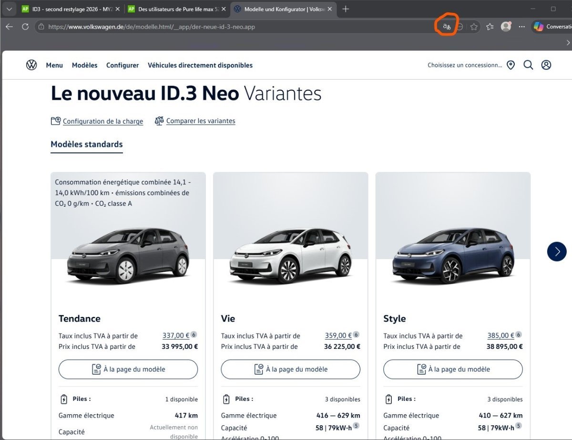This screenshot has width=572, height=440.
Task: Click the Volkswagen logo in site header
Action: [x=31, y=65]
